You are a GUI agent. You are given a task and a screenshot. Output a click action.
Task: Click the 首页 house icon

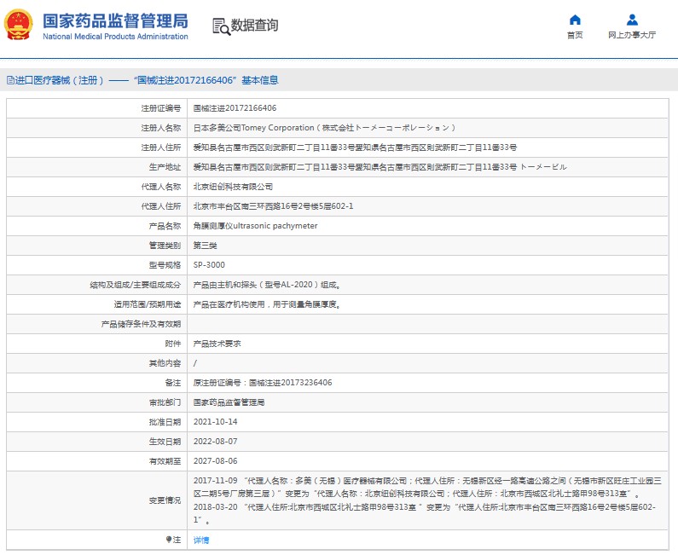pyautogui.click(x=575, y=20)
